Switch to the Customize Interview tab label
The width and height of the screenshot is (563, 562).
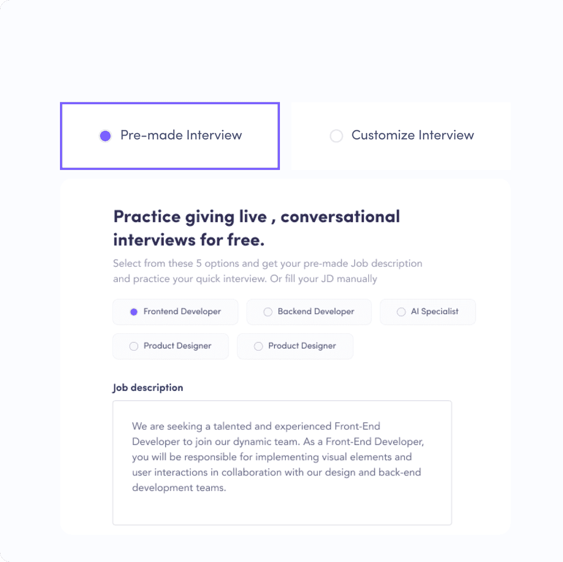(412, 136)
